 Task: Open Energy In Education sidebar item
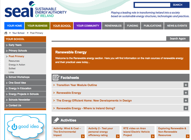click(x=25, y=89)
